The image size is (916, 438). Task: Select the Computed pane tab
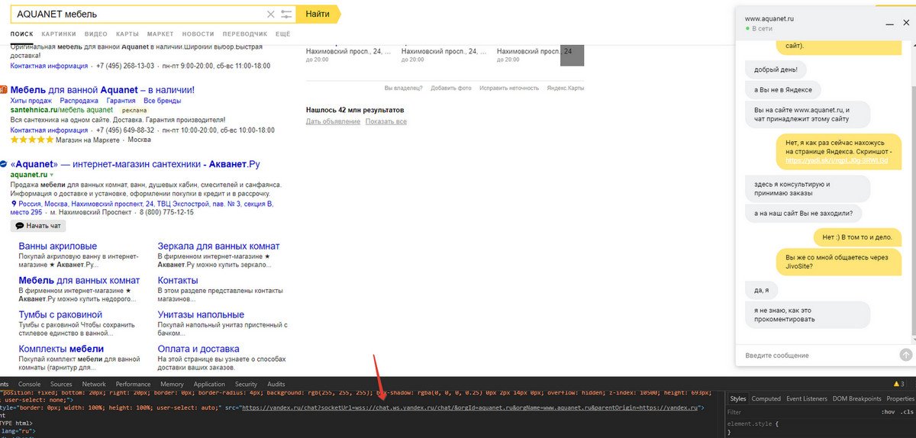(x=766, y=398)
